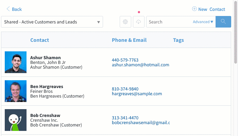The width and height of the screenshot is (238, 136).
Task: Click the vertical scrollbar thumb
Action: [235, 32]
